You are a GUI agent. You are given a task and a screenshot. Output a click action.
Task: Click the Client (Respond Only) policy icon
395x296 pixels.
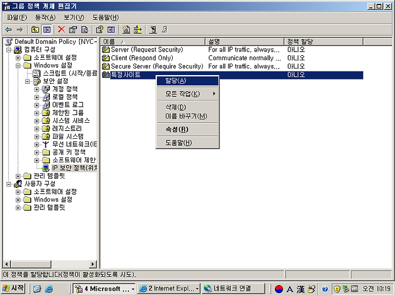[105, 58]
